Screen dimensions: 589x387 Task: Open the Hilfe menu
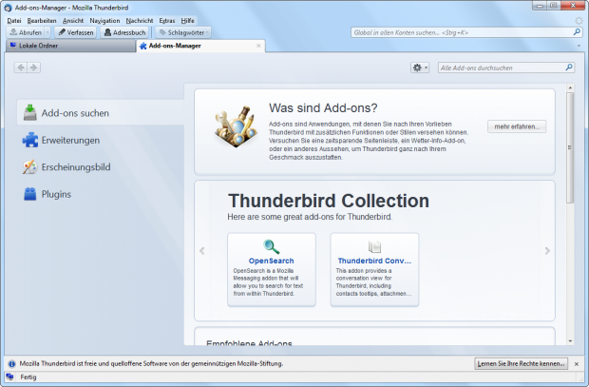pyautogui.click(x=187, y=21)
